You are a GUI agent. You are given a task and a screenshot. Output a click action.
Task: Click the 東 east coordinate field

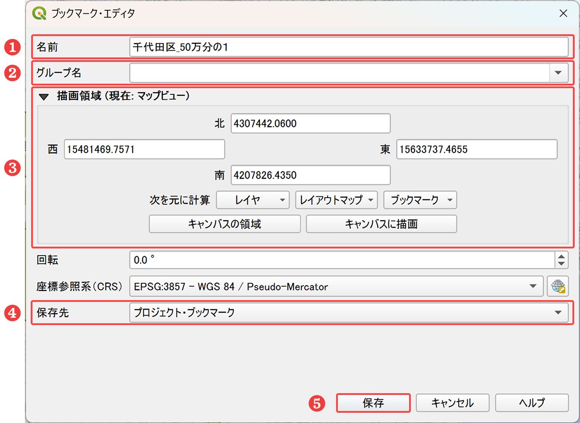click(x=477, y=149)
